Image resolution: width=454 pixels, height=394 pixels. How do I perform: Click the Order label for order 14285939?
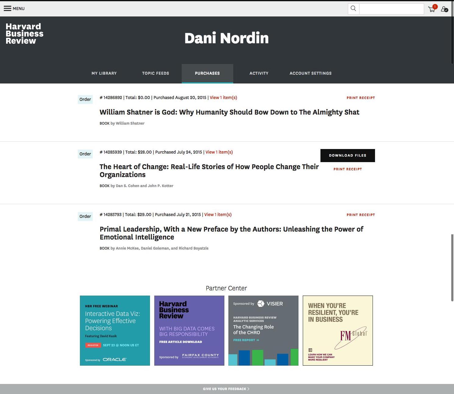coord(85,154)
